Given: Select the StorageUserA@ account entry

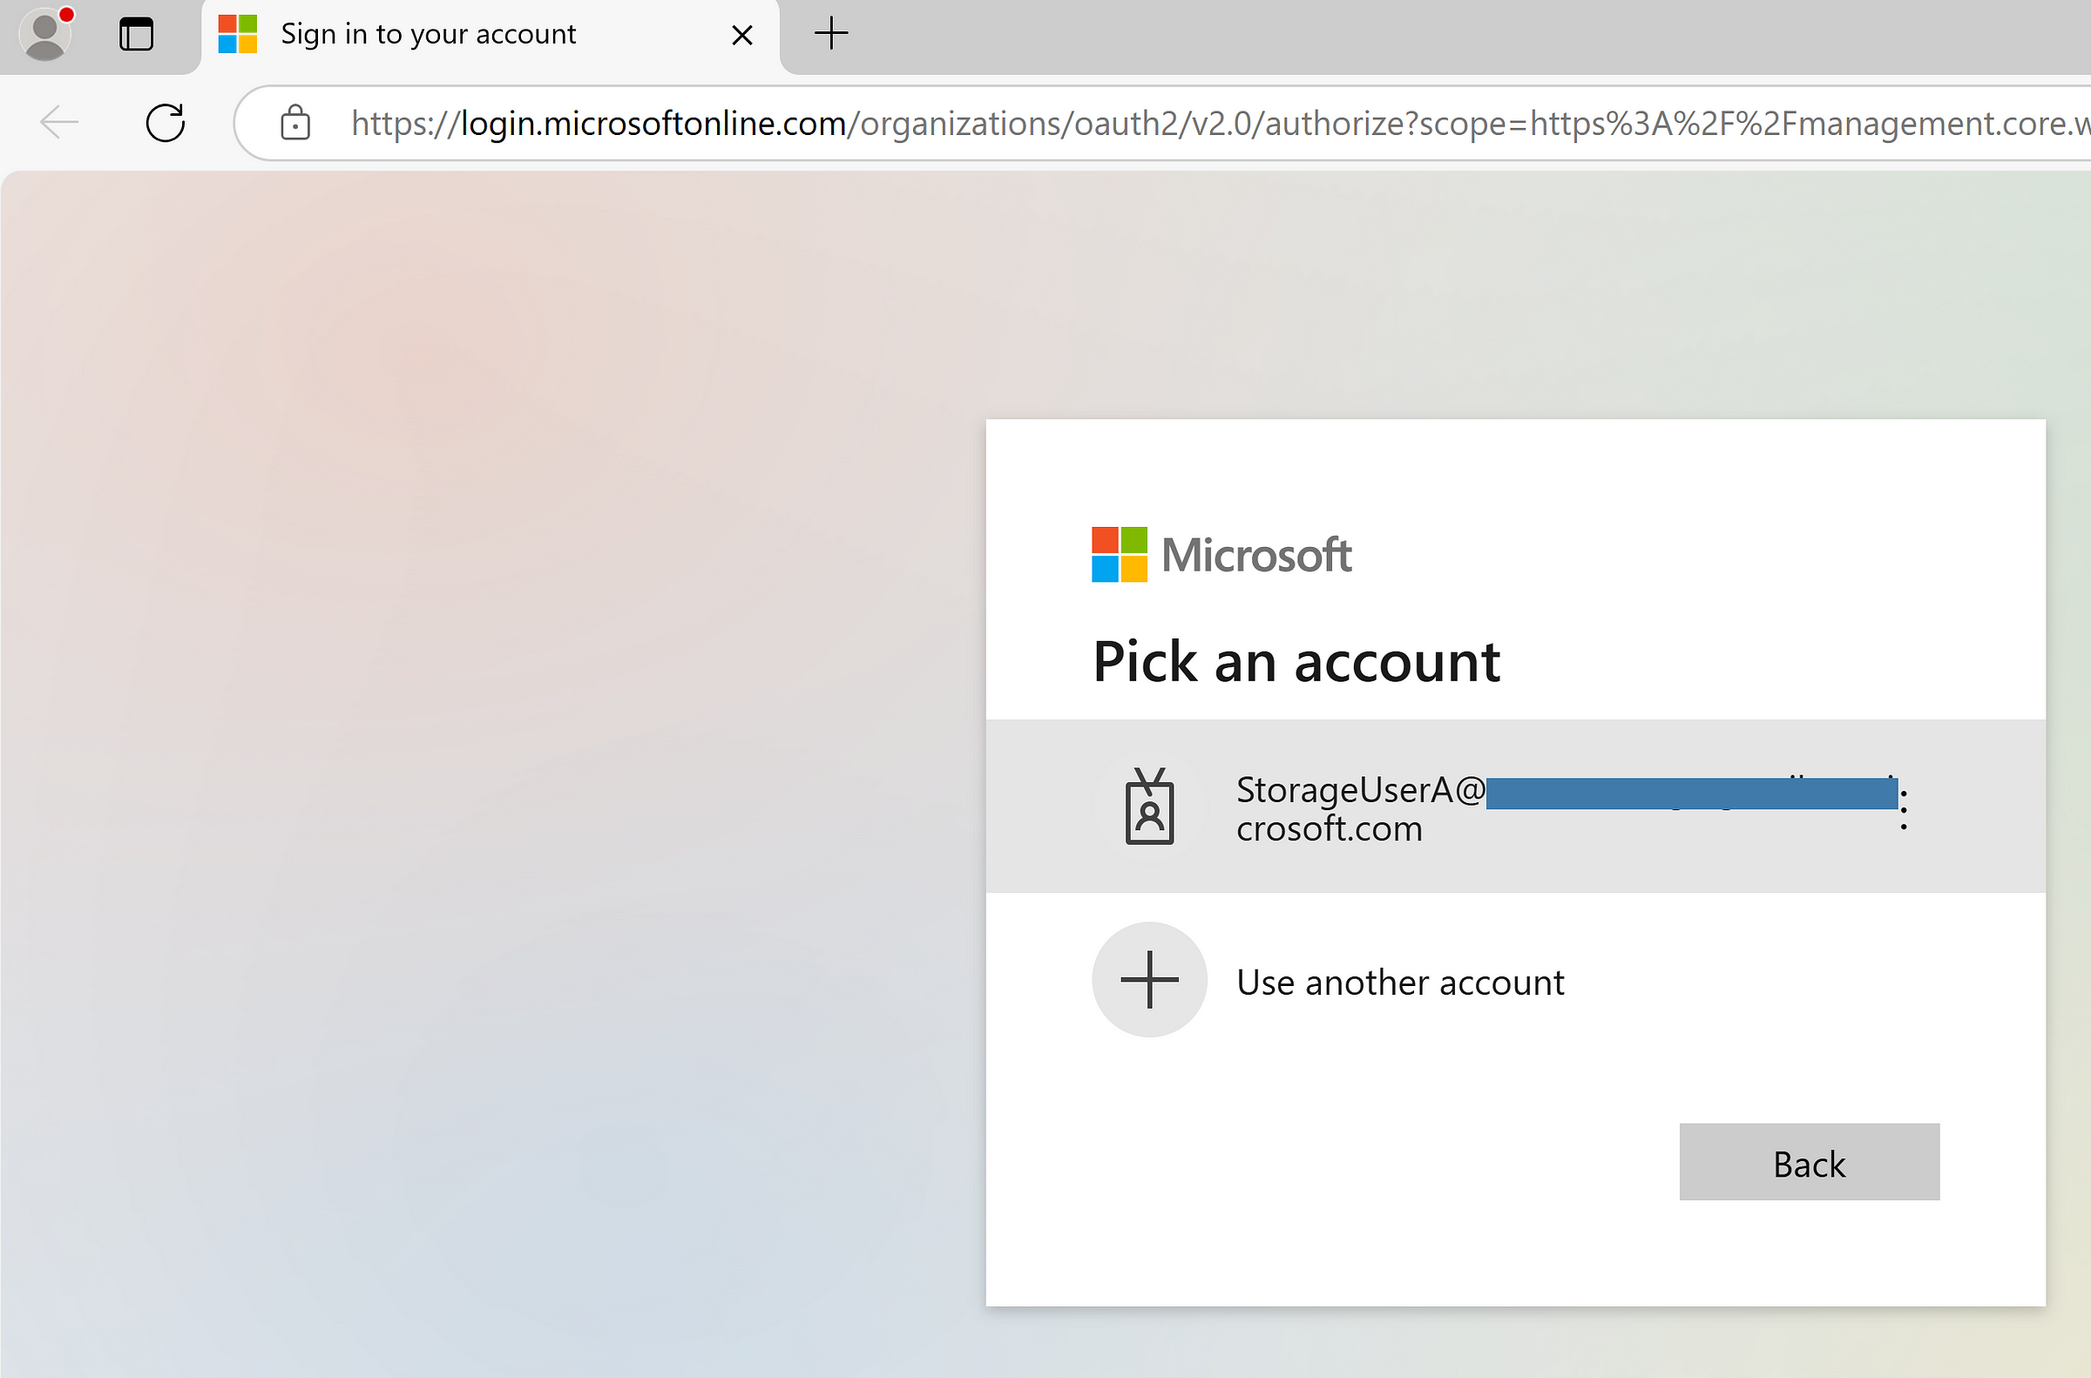Looking at the screenshot, I should [1515, 806].
